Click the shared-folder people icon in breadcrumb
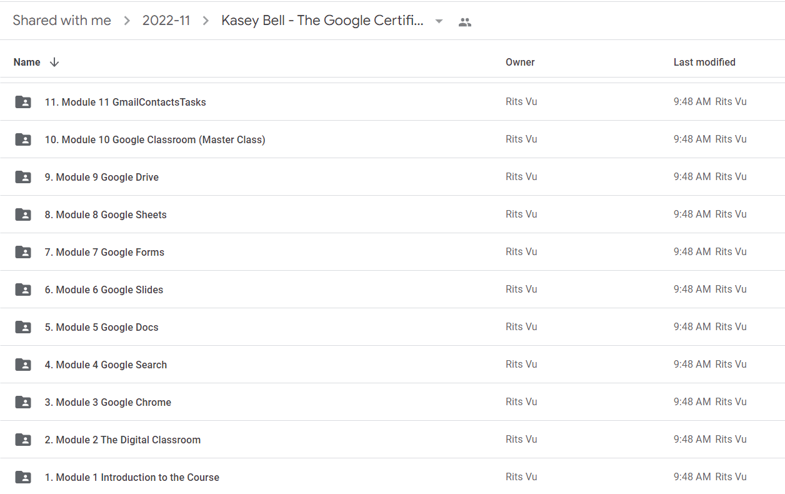Viewport: 785px width, 494px height. [464, 22]
